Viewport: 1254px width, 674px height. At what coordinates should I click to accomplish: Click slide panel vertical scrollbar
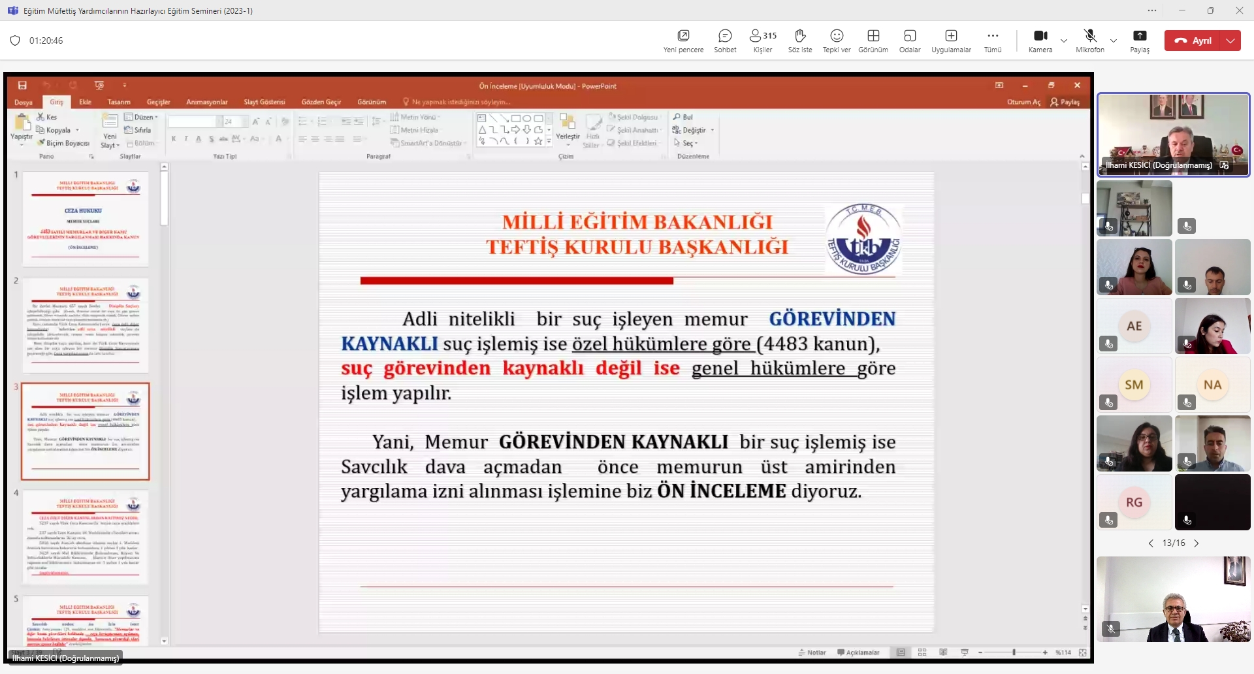point(165,405)
